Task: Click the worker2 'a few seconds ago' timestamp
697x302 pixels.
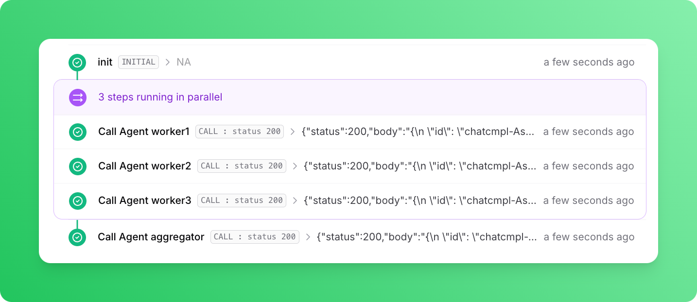Action: [589, 166]
